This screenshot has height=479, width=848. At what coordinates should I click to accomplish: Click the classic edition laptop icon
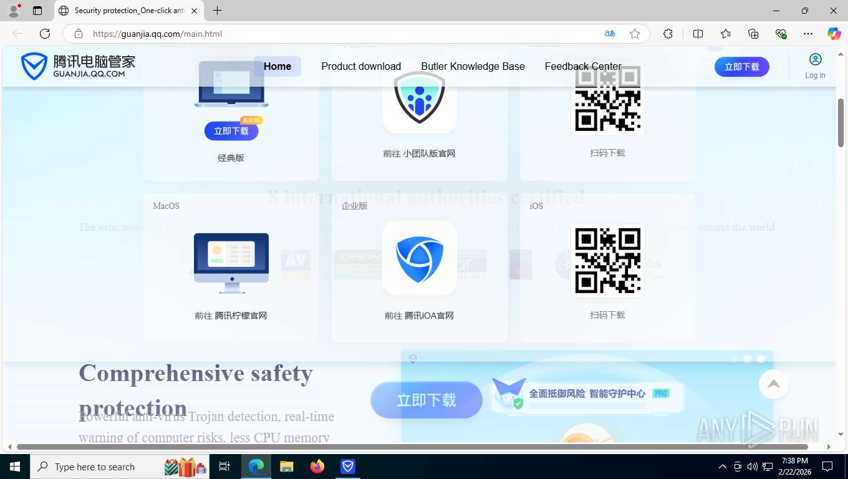coord(231,84)
